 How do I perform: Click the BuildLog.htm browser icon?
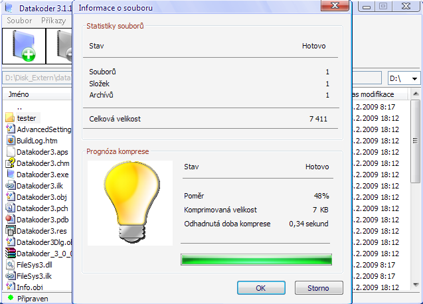[x=10, y=140]
